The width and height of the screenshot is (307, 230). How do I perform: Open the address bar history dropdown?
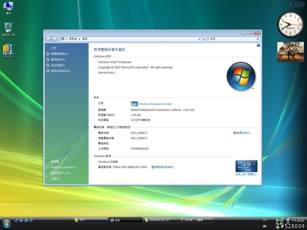[x=199, y=39]
